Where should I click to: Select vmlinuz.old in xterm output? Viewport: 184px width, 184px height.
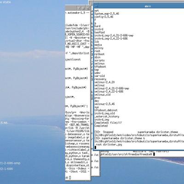[x=103, y=95]
